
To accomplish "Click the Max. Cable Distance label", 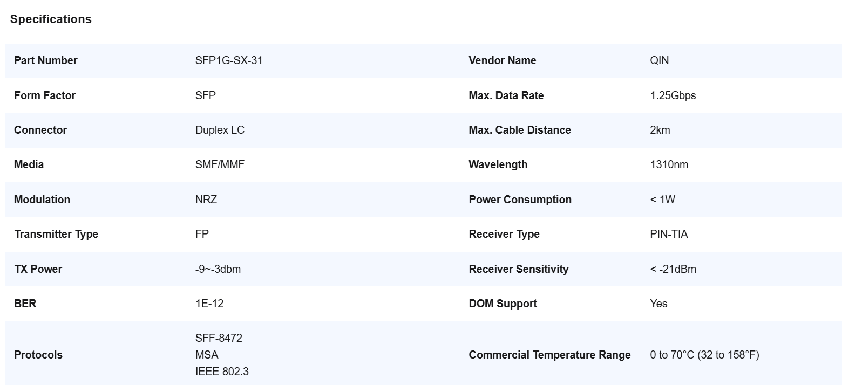I will pos(519,130).
